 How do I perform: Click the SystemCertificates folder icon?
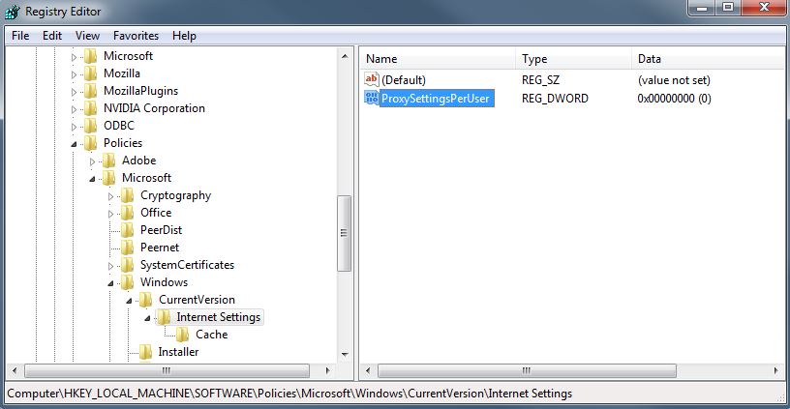[x=128, y=265]
